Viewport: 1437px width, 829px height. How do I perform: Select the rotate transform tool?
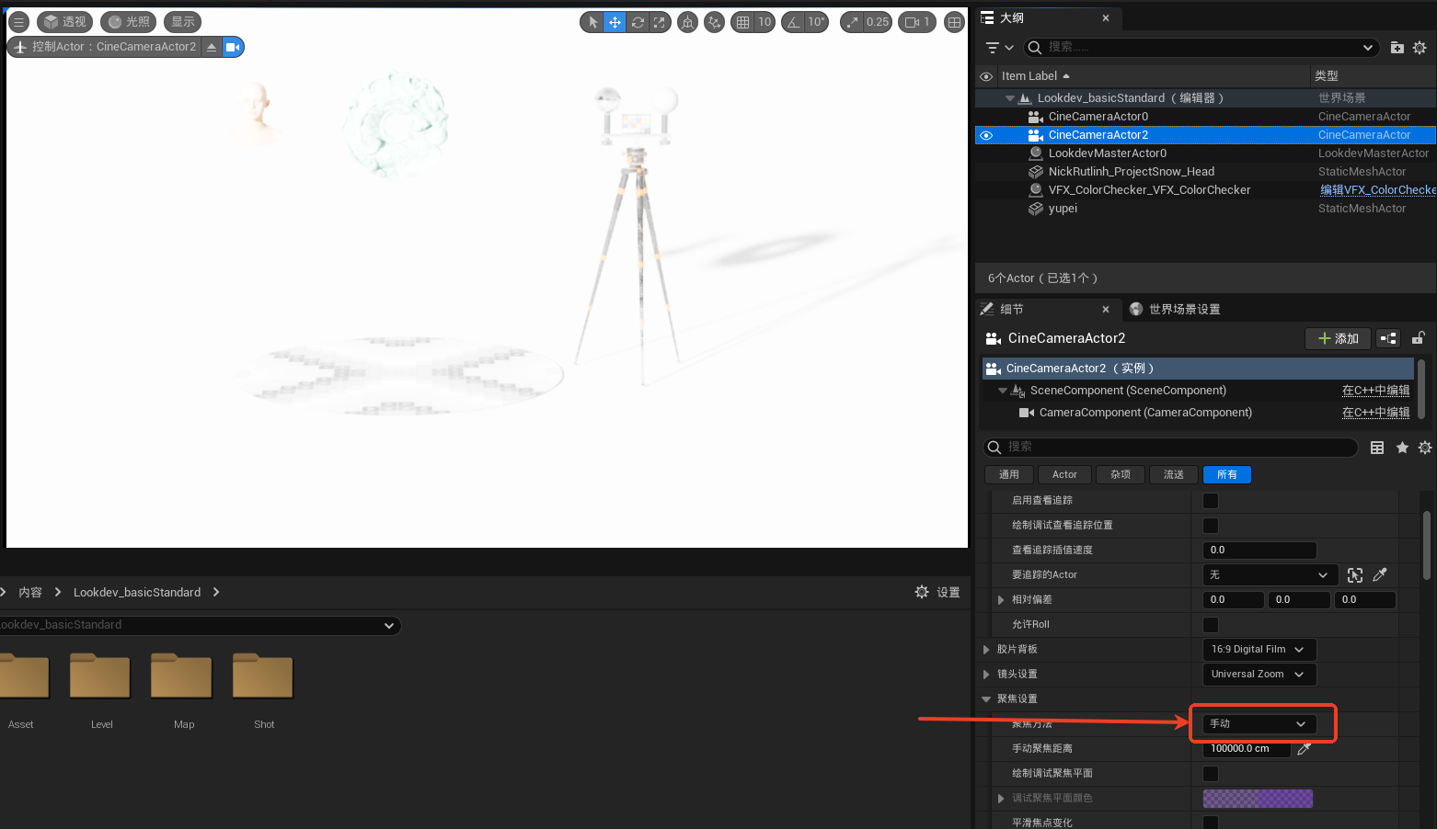[638, 22]
